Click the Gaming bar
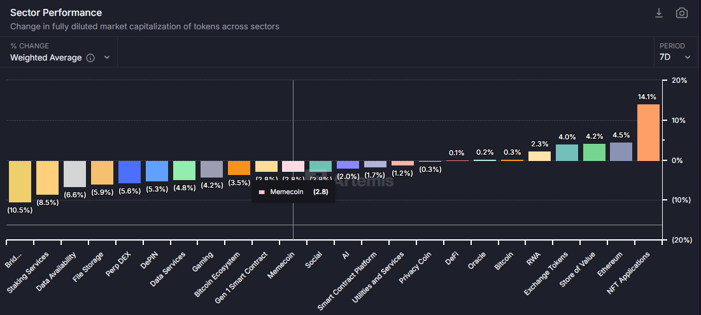 (x=211, y=169)
